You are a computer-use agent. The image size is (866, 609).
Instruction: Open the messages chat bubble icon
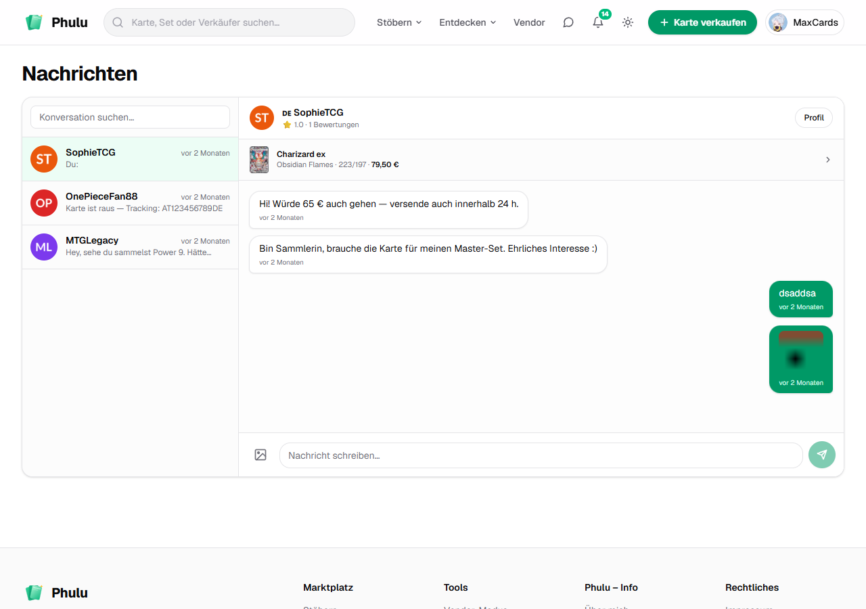coord(568,22)
